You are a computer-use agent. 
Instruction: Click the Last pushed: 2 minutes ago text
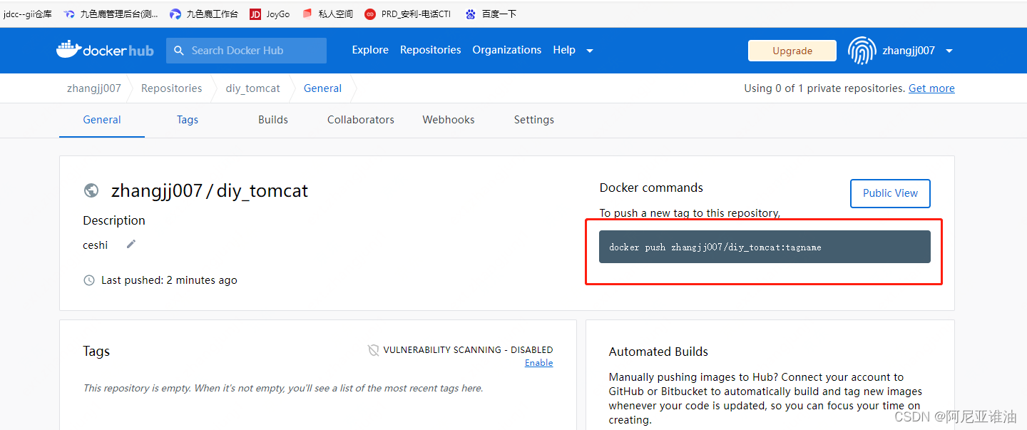tap(169, 280)
